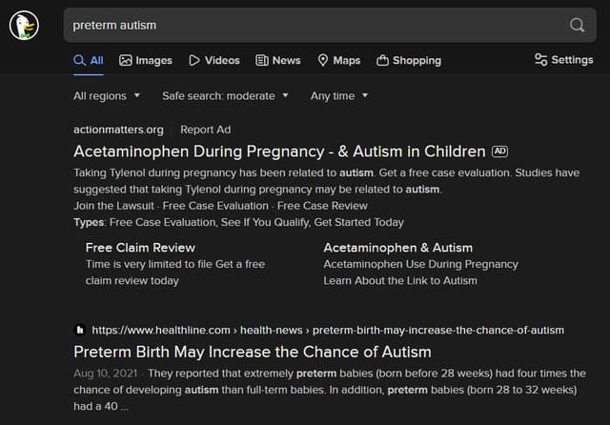Click the magnifying glass search icon
Viewport: 610px width, 425px height.
[577, 25]
